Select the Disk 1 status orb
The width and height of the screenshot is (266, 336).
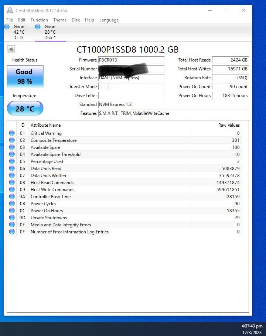point(38,27)
